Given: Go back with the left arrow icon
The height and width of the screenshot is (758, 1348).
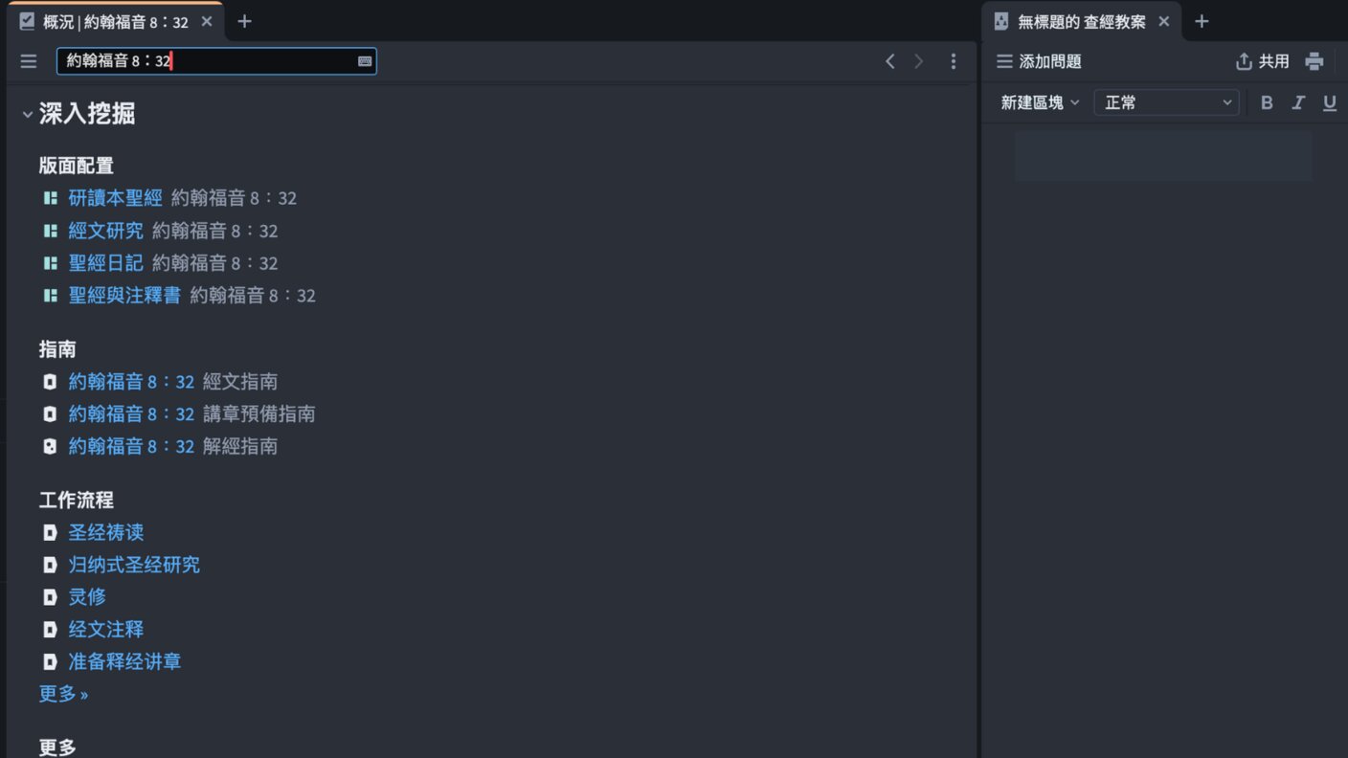Looking at the screenshot, I should click(x=889, y=61).
